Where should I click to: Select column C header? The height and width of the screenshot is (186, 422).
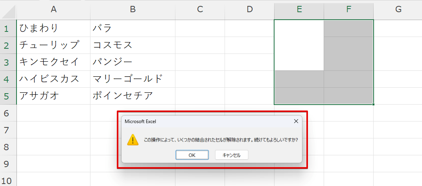click(x=200, y=9)
